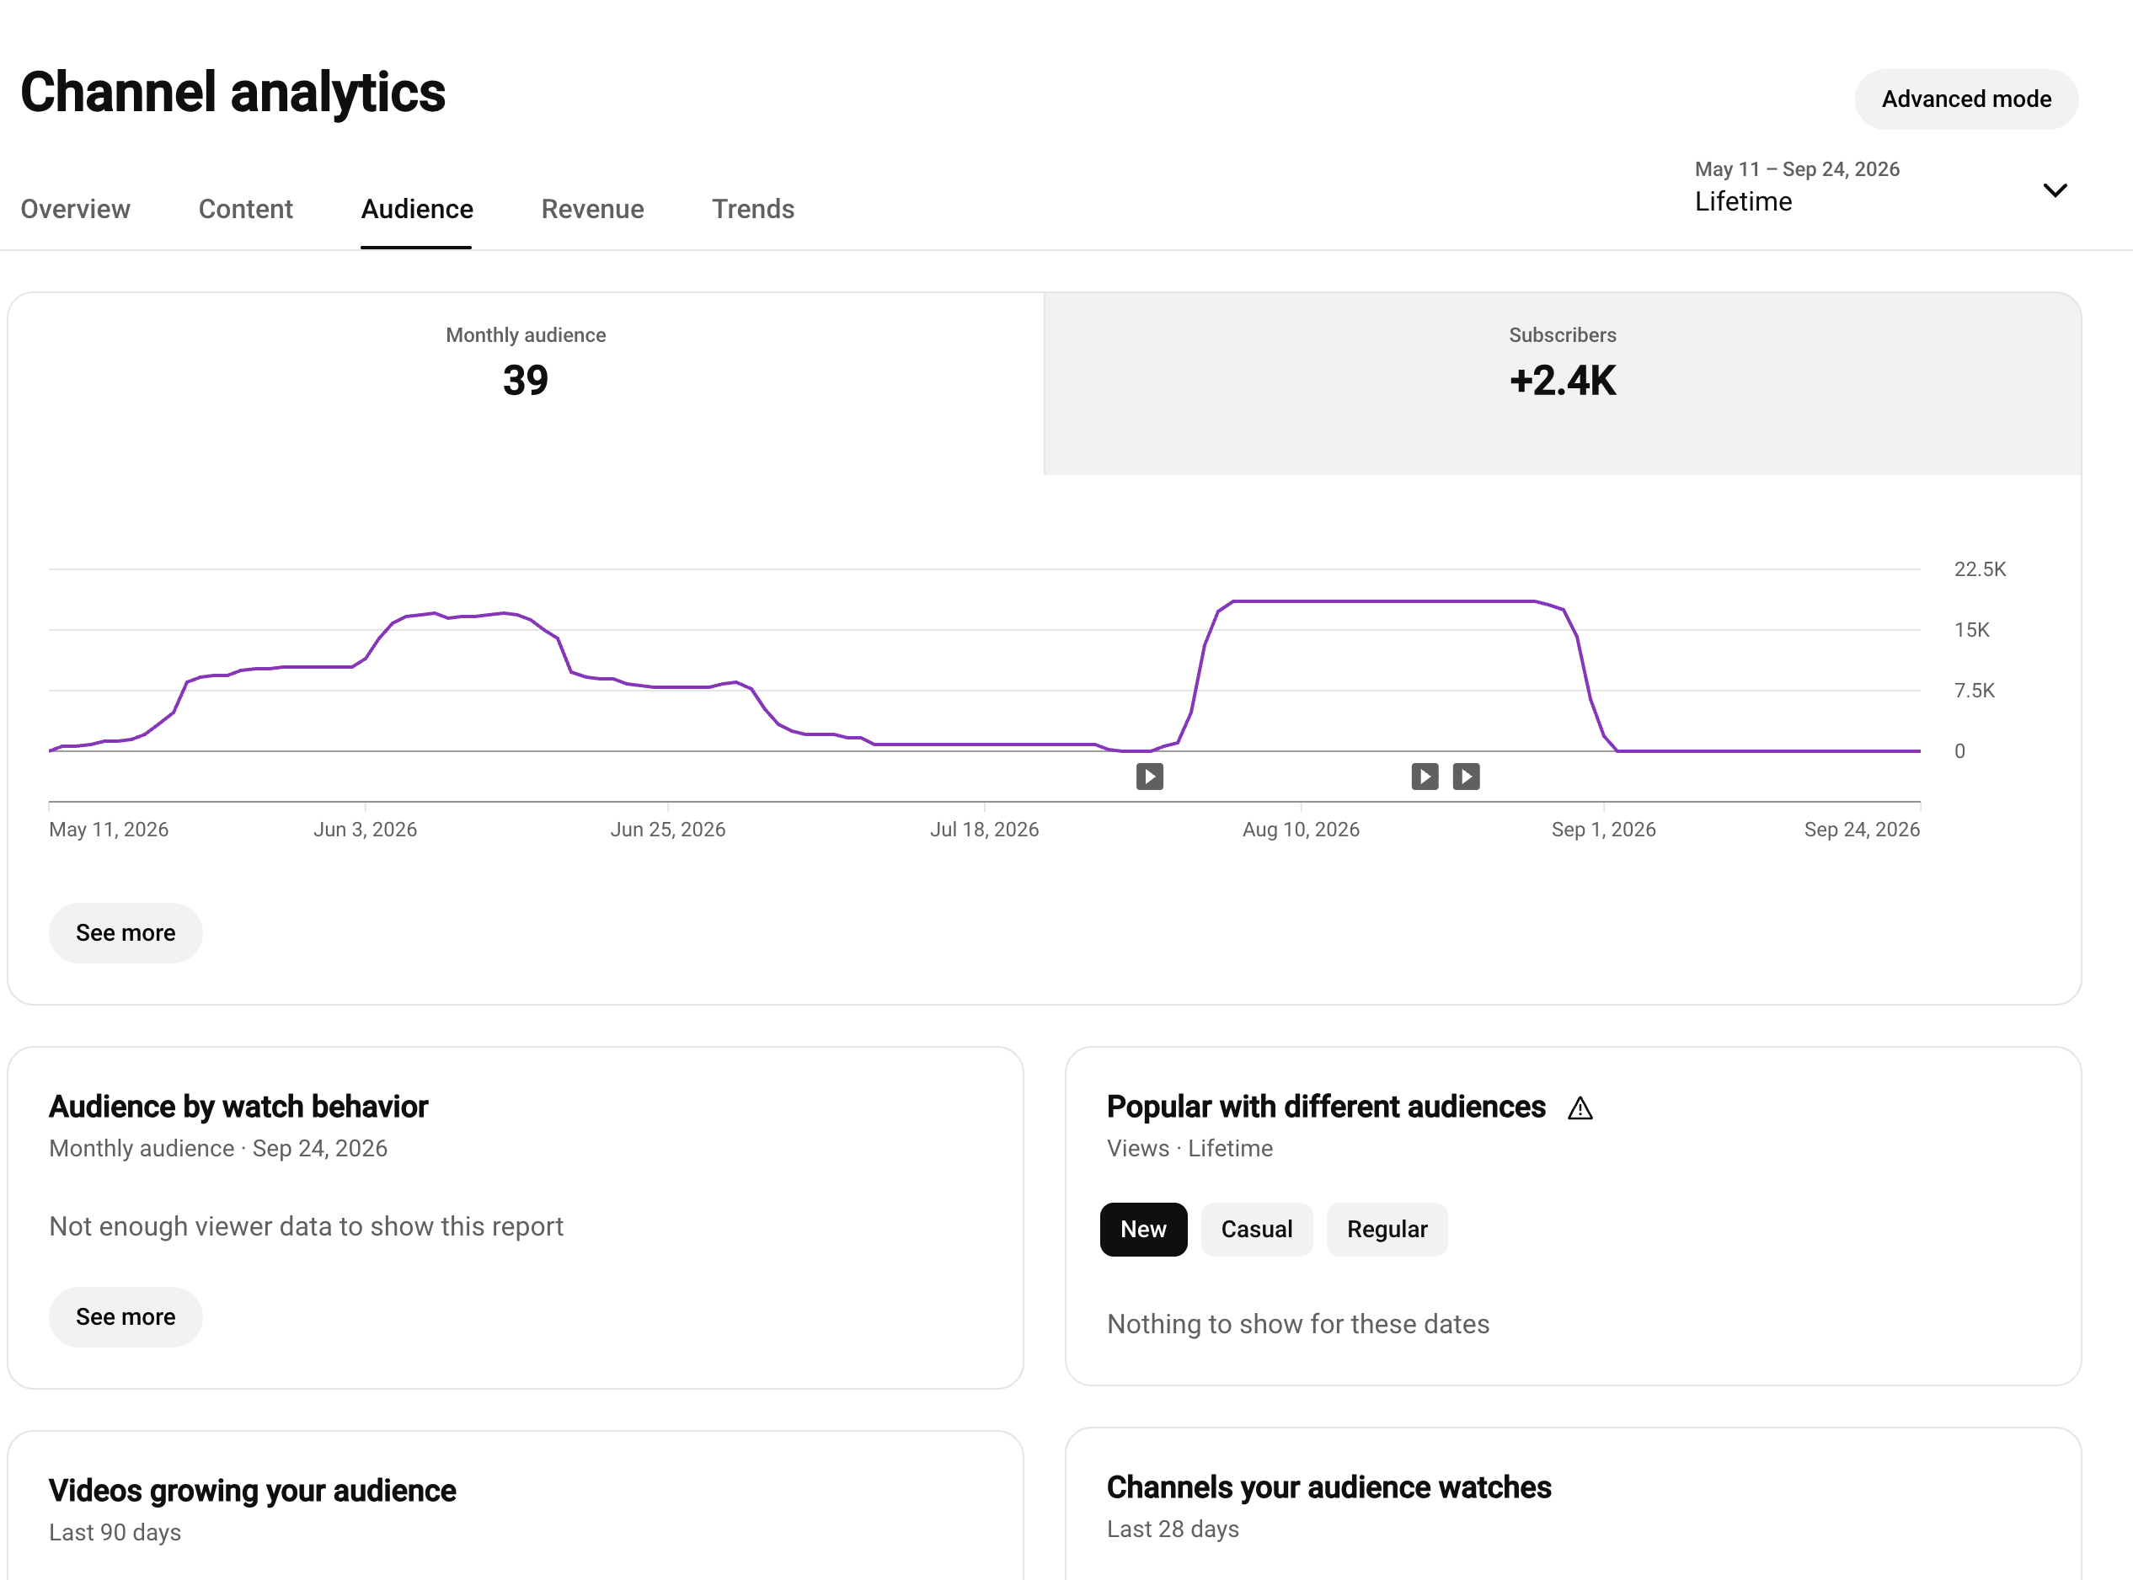Click the first video marker near Jul 30

point(1150,777)
